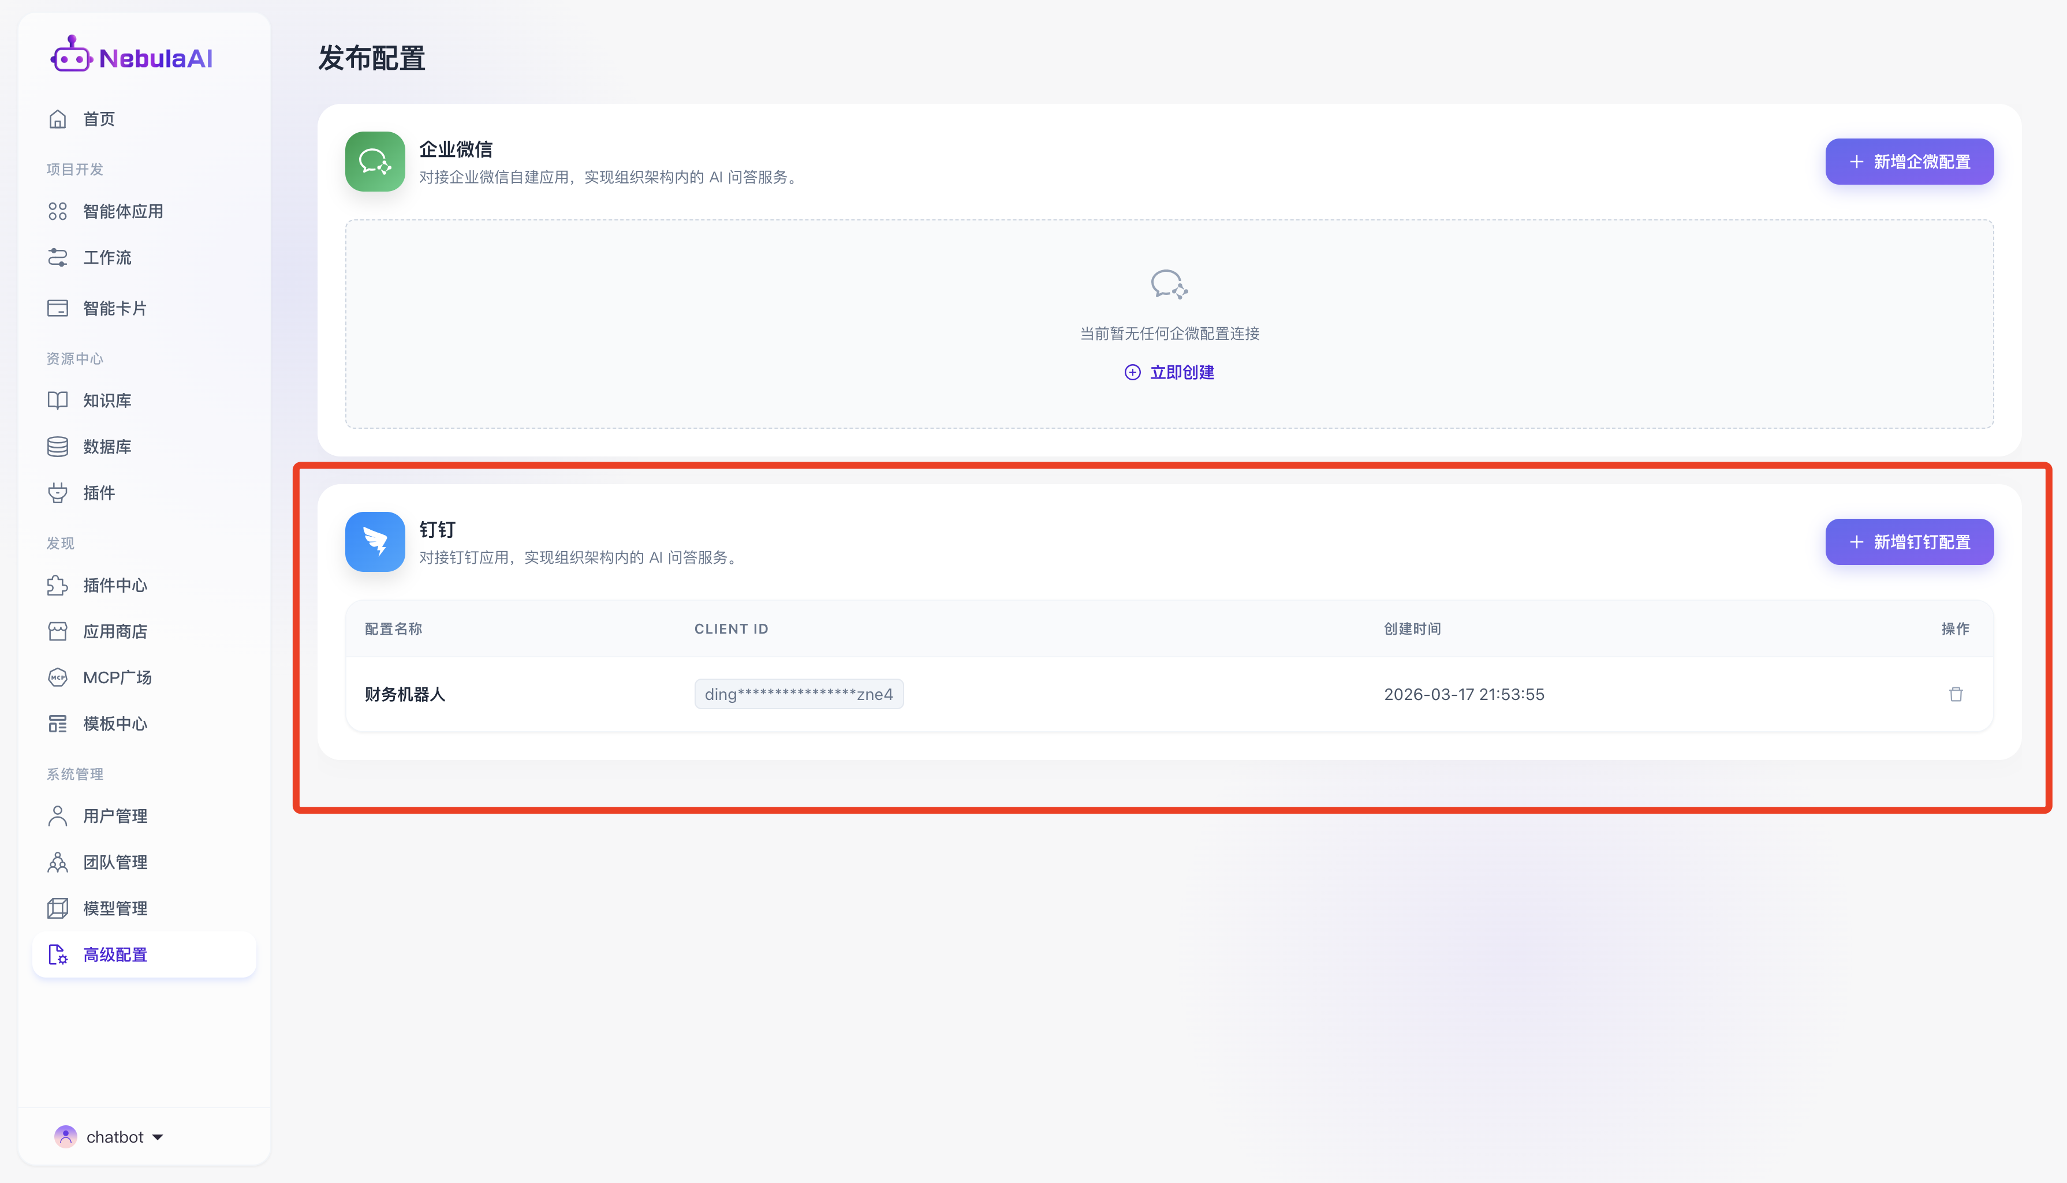Viewport: 2067px width, 1183px height.
Task: Go to 工作流 in sidebar
Action: pyautogui.click(x=106, y=257)
